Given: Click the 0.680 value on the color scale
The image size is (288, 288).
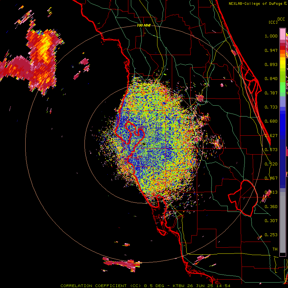Looking at the screenshot, I should 271,121.
